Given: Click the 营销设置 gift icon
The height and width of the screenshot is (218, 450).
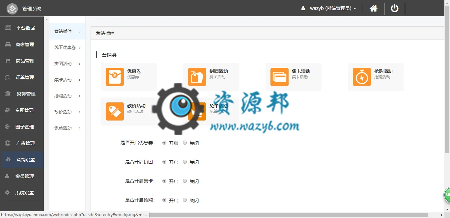Looking at the screenshot, I should pyautogui.click(x=8, y=160).
